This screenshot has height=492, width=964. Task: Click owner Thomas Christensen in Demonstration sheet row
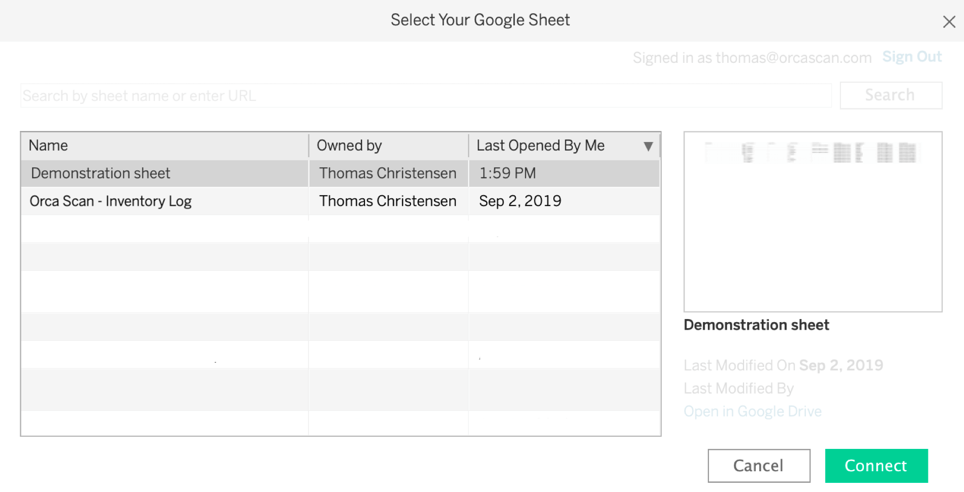pyautogui.click(x=387, y=173)
